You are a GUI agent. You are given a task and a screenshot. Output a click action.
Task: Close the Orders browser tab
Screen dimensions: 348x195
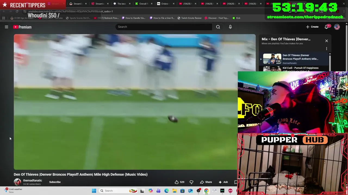pyautogui.click(x=173, y=4)
